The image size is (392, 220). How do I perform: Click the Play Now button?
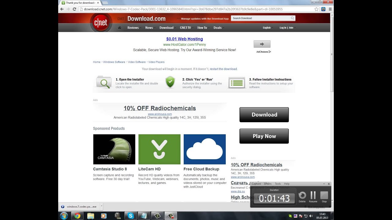tap(264, 136)
